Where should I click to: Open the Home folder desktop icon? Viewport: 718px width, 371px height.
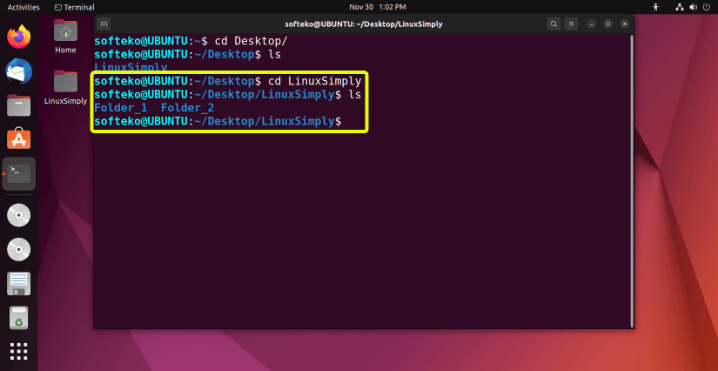click(x=65, y=37)
